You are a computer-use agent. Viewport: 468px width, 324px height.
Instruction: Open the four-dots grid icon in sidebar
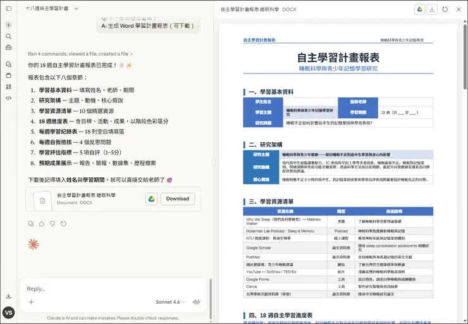click(x=9, y=87)
